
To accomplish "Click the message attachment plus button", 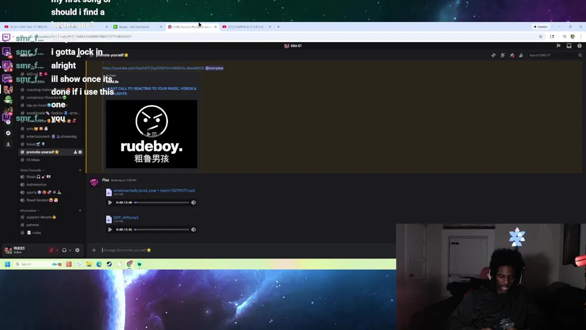I will pyautogui.click(x=94, y=250).
